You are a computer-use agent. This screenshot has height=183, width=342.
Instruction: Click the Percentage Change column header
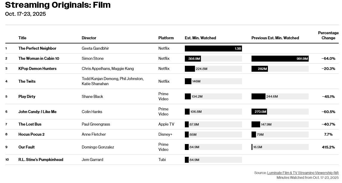point(328,35)
